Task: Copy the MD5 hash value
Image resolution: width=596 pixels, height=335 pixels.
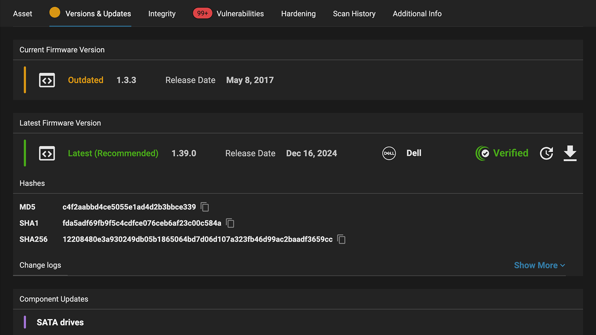Action: coord(205,207)
